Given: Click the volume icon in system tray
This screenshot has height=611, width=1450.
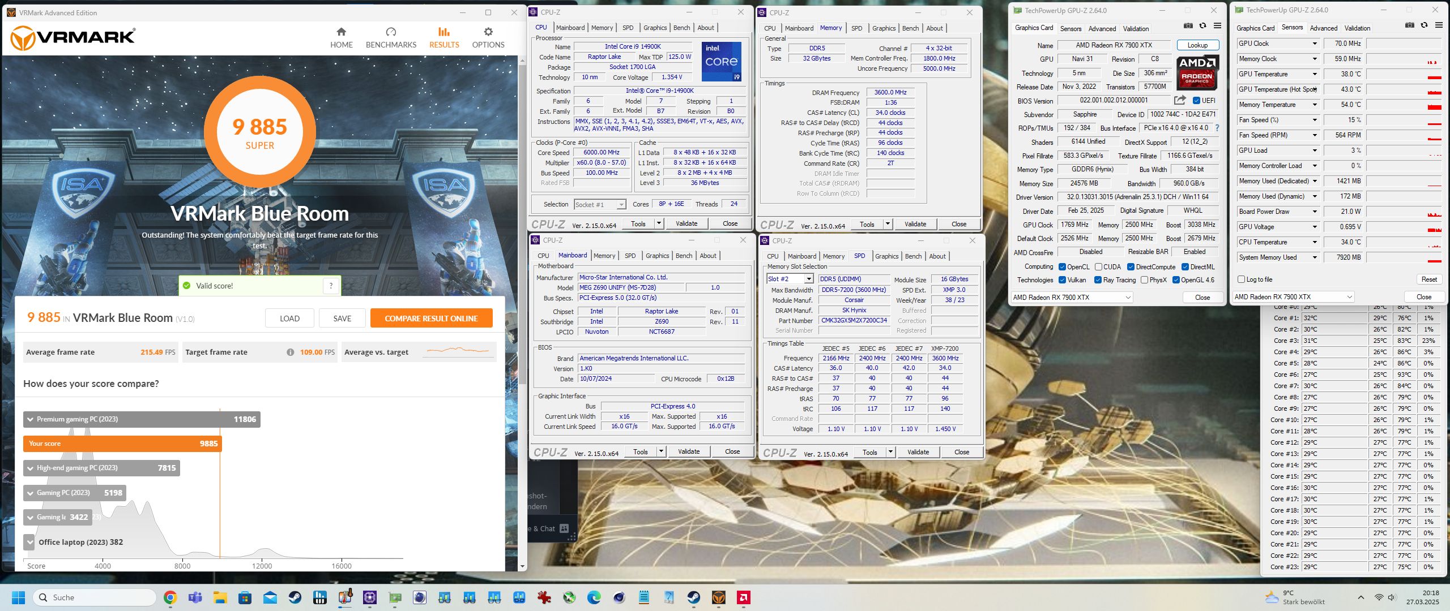Looking at the screenshot, I should pos(1392,597).
